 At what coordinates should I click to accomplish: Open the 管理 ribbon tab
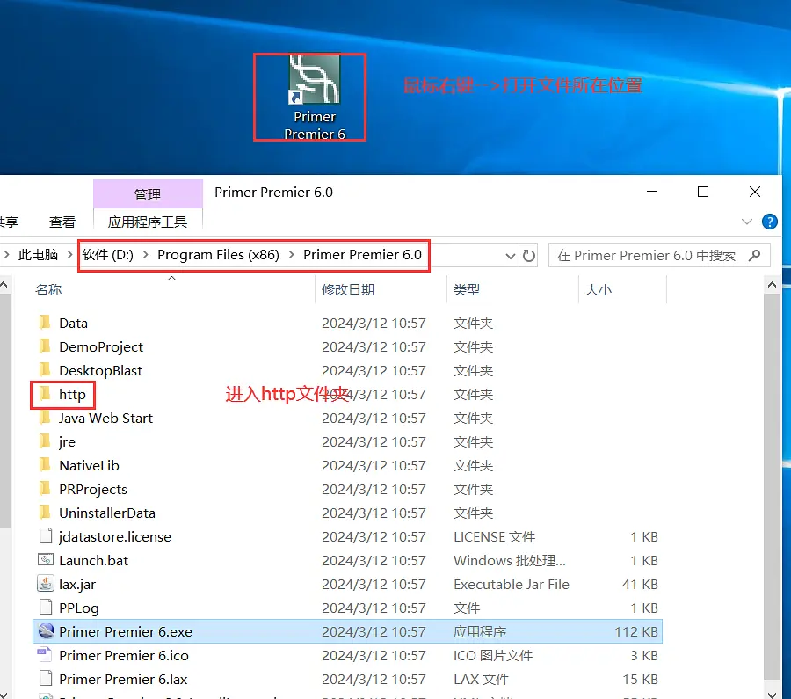click(148, 194)
